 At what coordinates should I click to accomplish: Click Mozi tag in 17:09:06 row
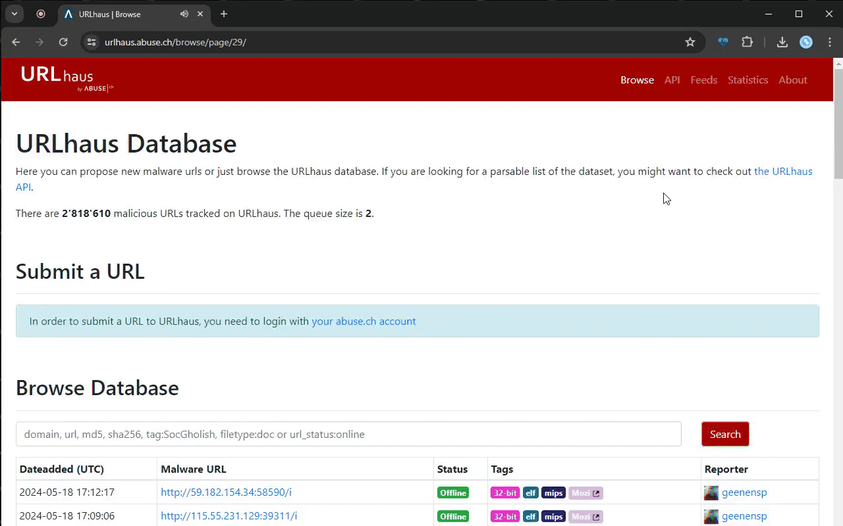click(x=585, y=516)
